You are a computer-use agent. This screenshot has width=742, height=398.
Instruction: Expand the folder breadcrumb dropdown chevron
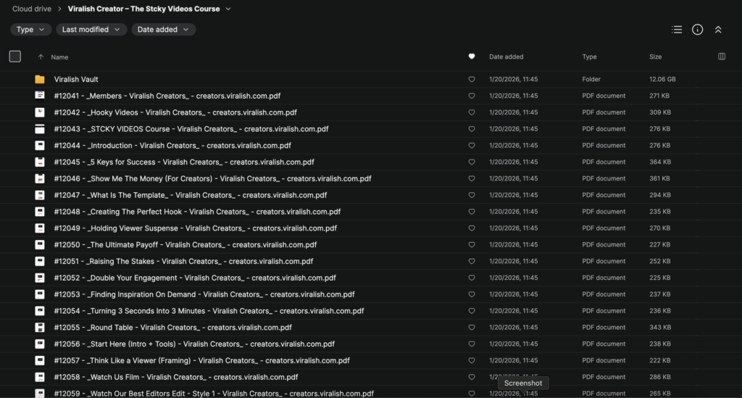pos(228,9)
